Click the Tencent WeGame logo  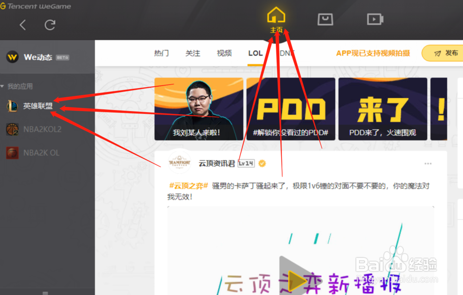coord(36,6)
